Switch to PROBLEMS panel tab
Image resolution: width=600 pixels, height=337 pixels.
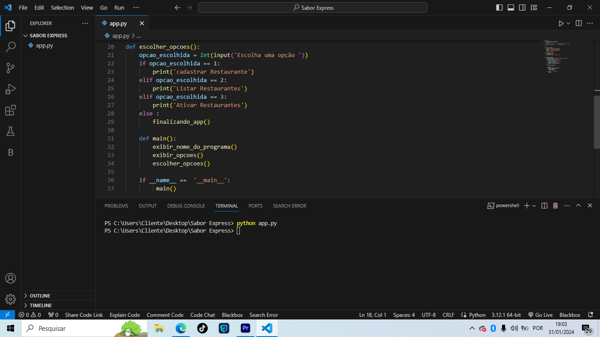pos(116,206)
